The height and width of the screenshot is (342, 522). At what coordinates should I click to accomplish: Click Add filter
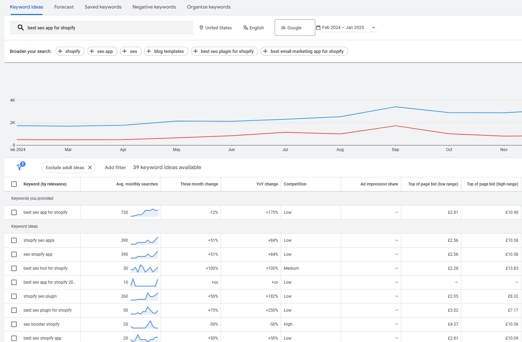[x=115, y=167]
